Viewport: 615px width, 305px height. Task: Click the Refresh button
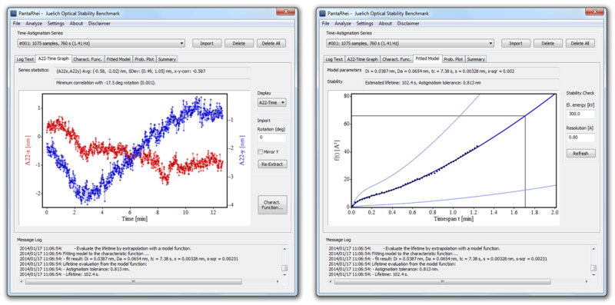[581, 154]
